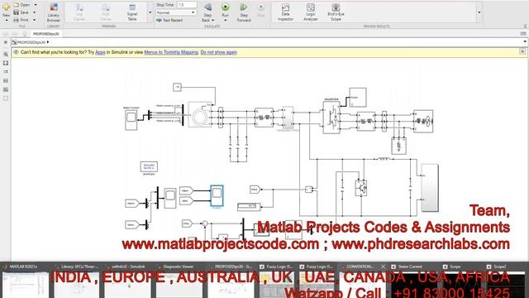Image resolution: width=529 pixels, height=298 pixels.
Task: Run the simulation
Action: click(226, 7)
